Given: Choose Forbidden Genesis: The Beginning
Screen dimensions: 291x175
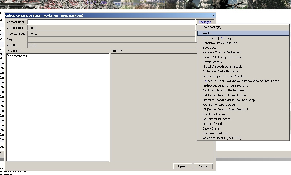Looking at the screenshot, I should pyautogui.click(x=243, y=90).
